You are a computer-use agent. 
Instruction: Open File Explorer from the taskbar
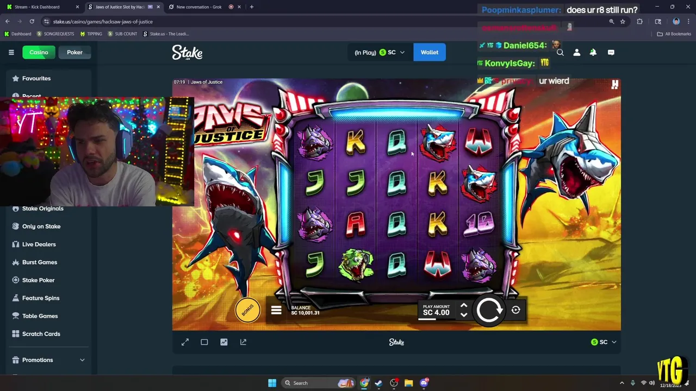tap(408, 383)
